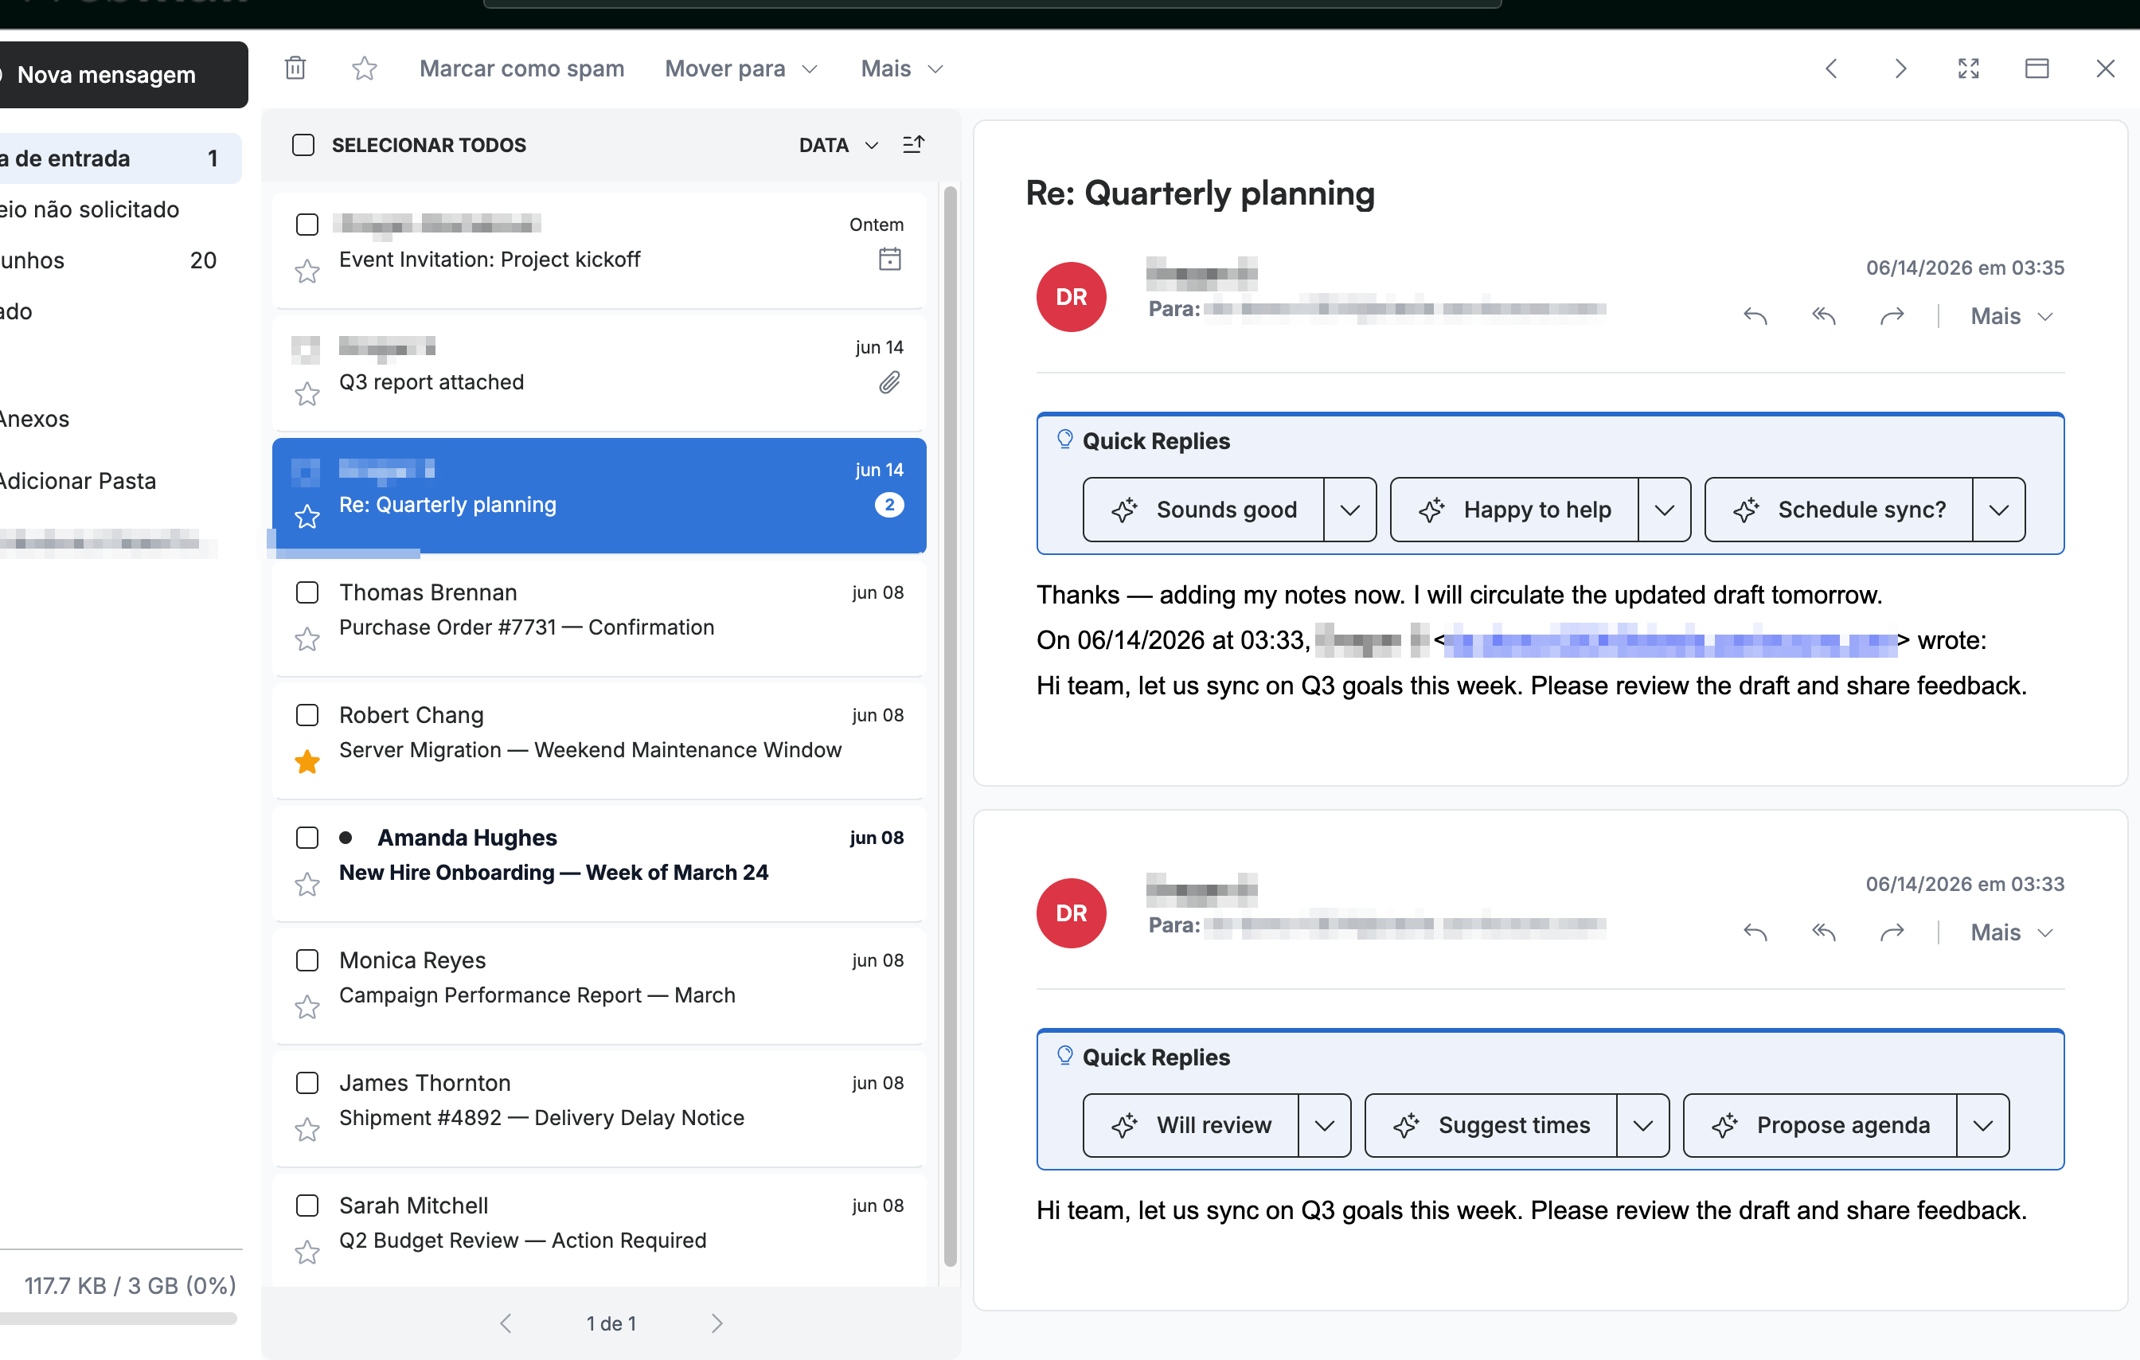Select Thomas Brennan email checkbox
The width and height of the screenshot is (2140, 1360).
coord(307,593)
